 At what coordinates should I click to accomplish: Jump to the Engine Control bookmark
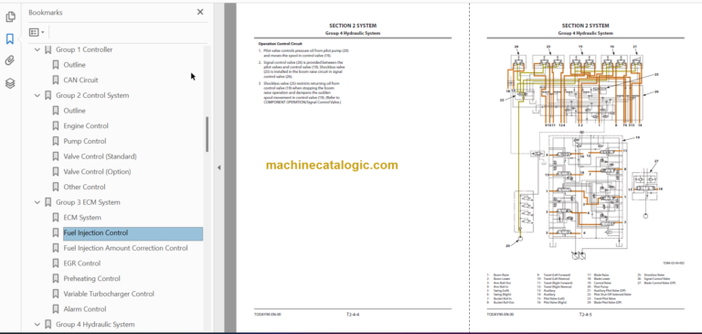tap(86, 126)
